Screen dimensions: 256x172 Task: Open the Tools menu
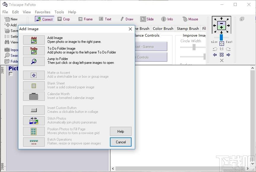[x=59, y=12]
